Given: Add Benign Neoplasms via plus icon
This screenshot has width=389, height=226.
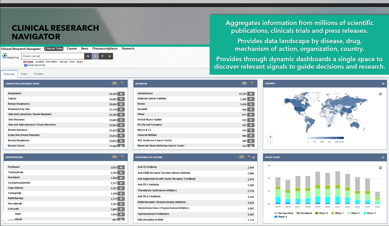Looking at the screenshot, I should click(121, 104).
